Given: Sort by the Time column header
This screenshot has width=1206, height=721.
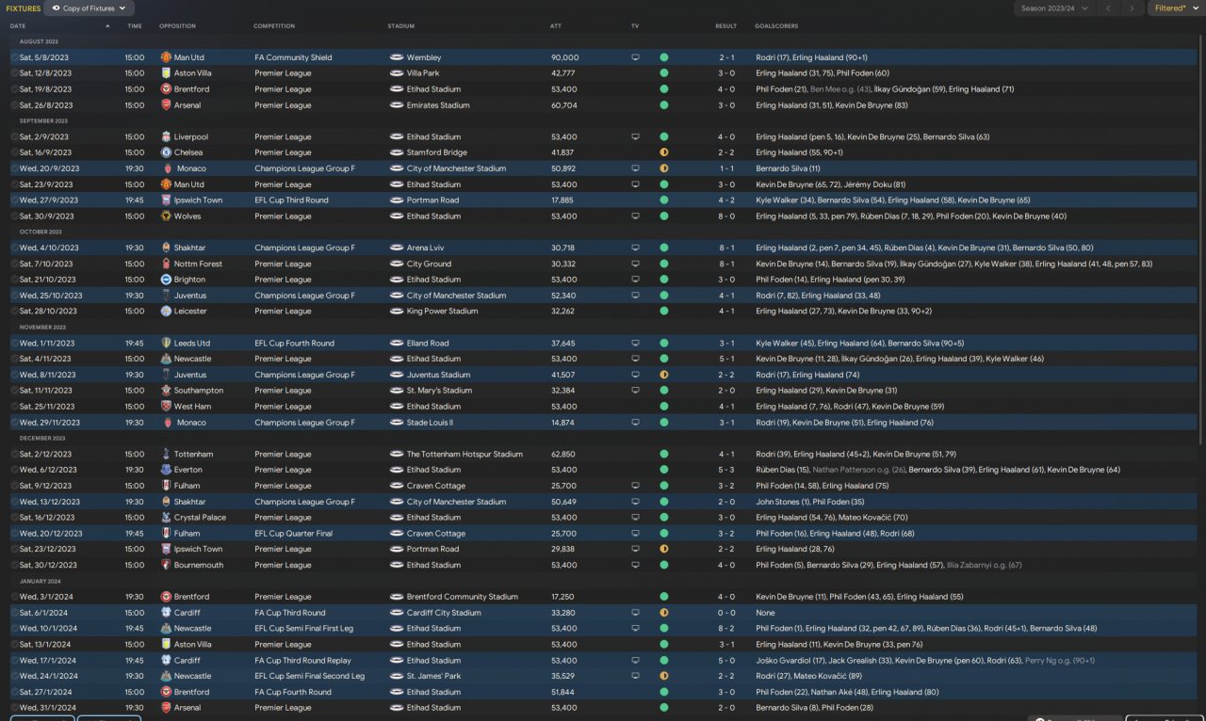Looking at the screenshot, I should coord(135,25).
